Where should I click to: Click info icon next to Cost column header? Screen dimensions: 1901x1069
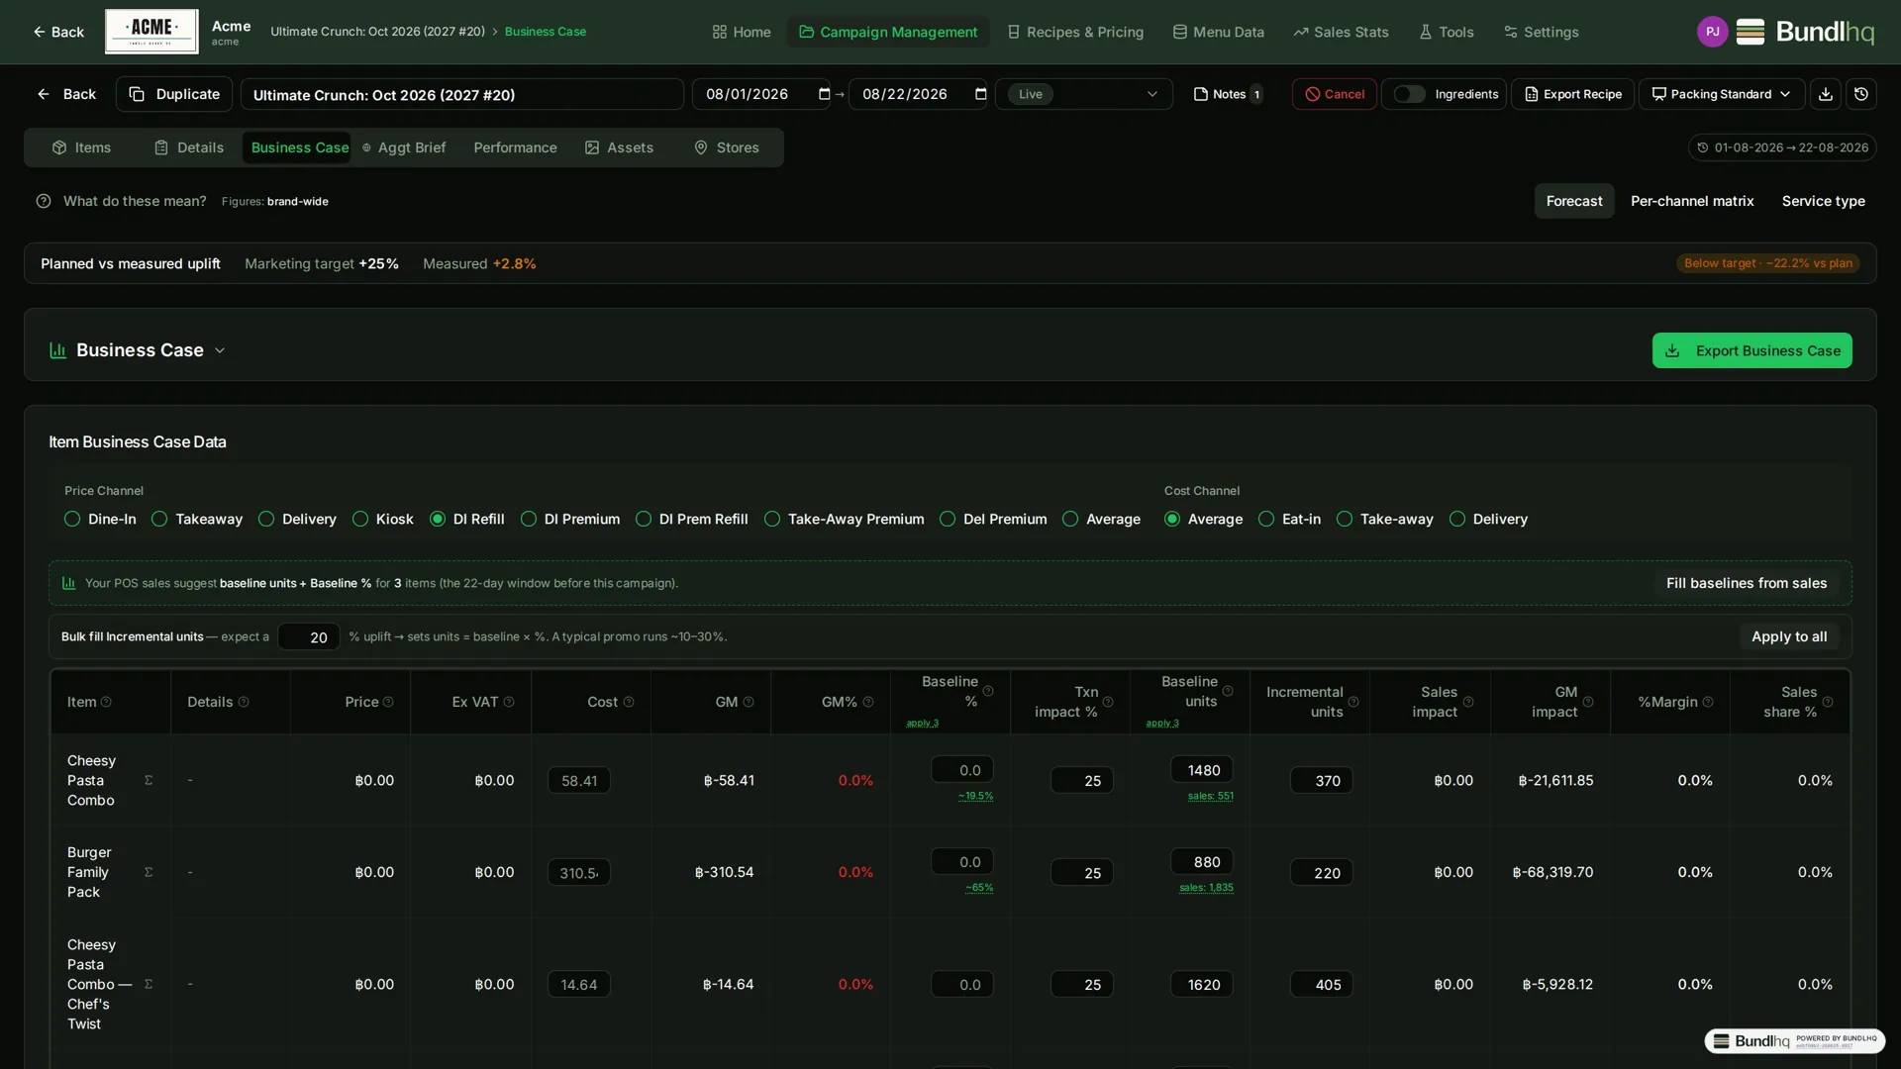(629, 702)
